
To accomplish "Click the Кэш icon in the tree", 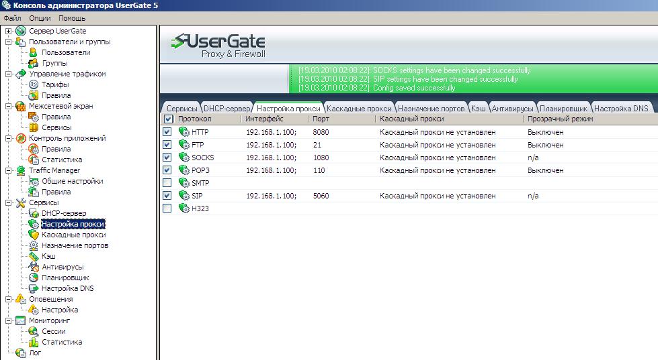I will [33, 256].
